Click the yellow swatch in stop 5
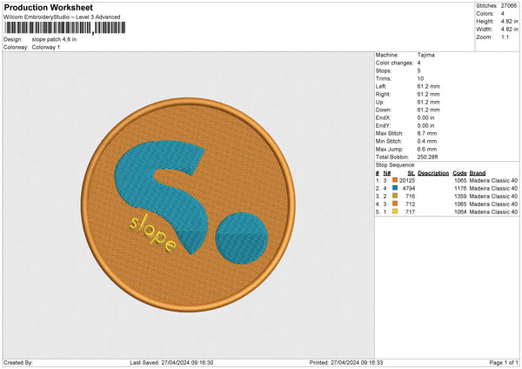The width and height of the screenshot is (522, 369). (395, 211)
